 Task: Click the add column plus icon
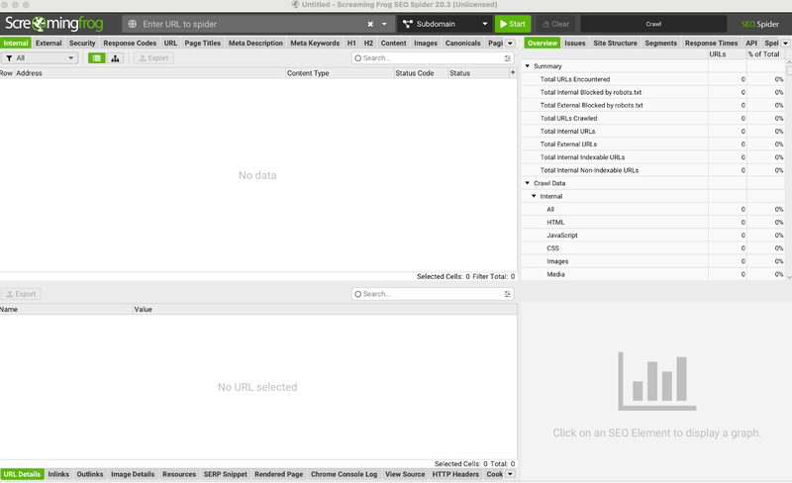[x=512, y=73]
